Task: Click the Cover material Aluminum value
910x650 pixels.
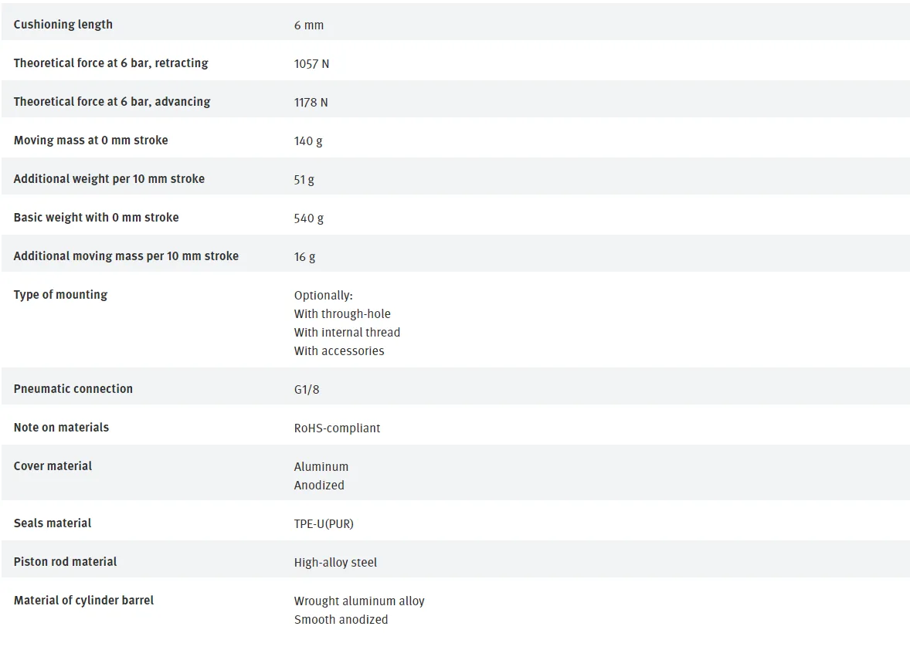Action: click(321, 467)
